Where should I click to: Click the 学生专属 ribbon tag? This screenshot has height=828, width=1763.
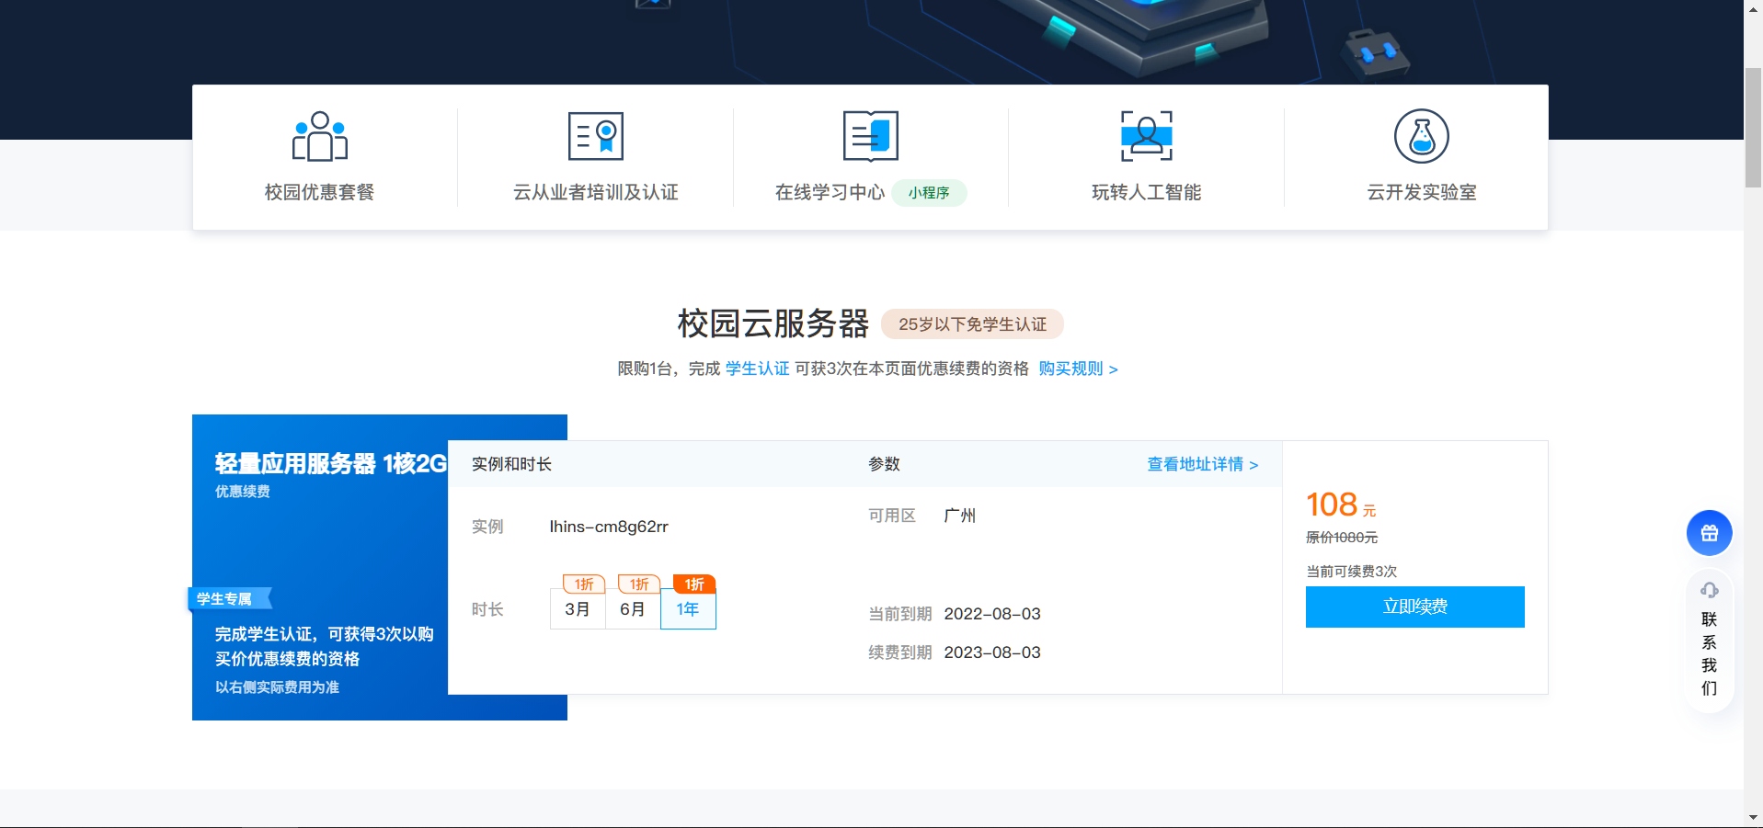tap(230, 598)
